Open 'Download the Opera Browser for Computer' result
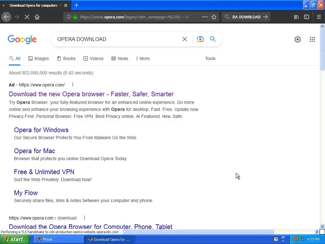 [90, 226]
